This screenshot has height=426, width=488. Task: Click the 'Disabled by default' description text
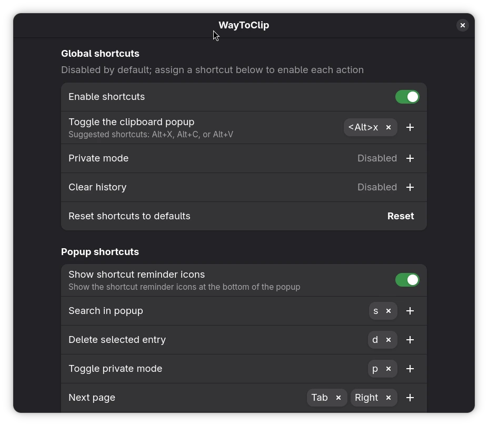[212, 70]
